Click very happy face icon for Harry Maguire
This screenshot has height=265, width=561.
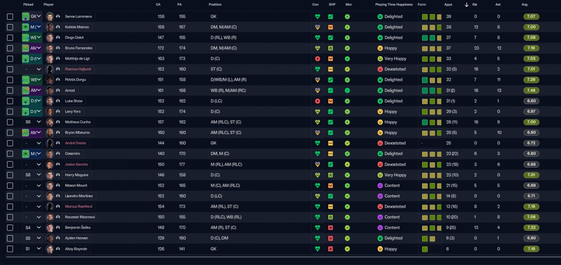click(x=380, y=175)
